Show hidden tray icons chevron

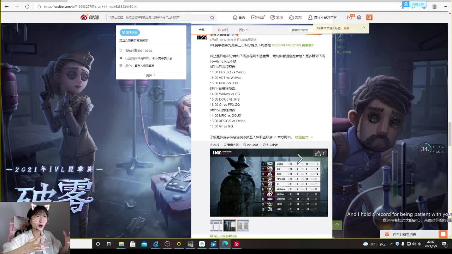[x=392, y=244]
